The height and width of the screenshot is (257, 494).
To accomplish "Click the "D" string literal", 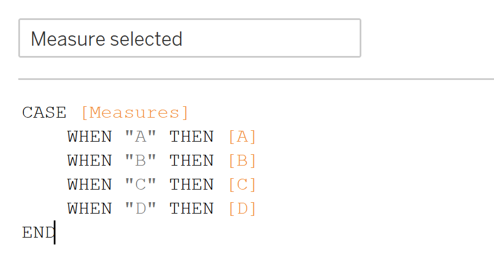I will (140, 208).
